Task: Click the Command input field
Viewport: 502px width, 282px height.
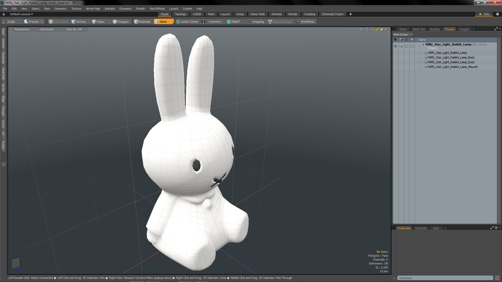Action: click(445, 278)
